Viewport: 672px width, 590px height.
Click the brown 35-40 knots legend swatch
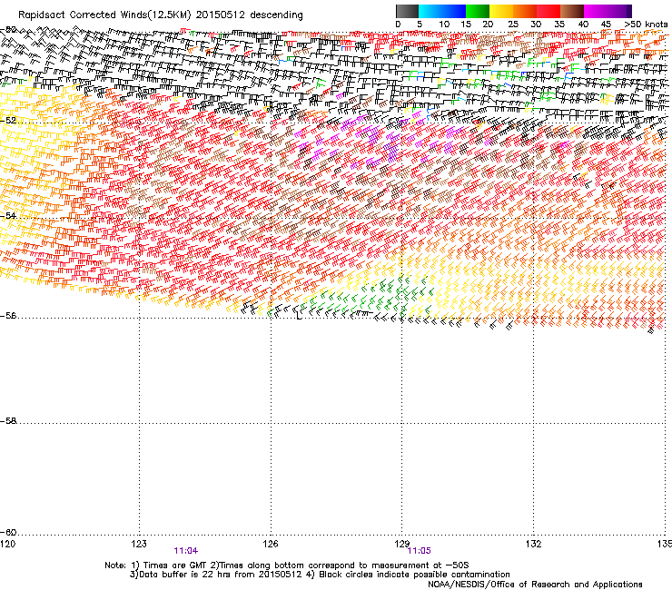coord(572,11)
